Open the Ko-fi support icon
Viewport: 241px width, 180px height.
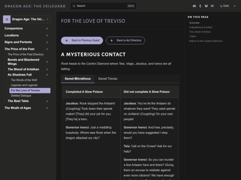[x=212, y=6]
